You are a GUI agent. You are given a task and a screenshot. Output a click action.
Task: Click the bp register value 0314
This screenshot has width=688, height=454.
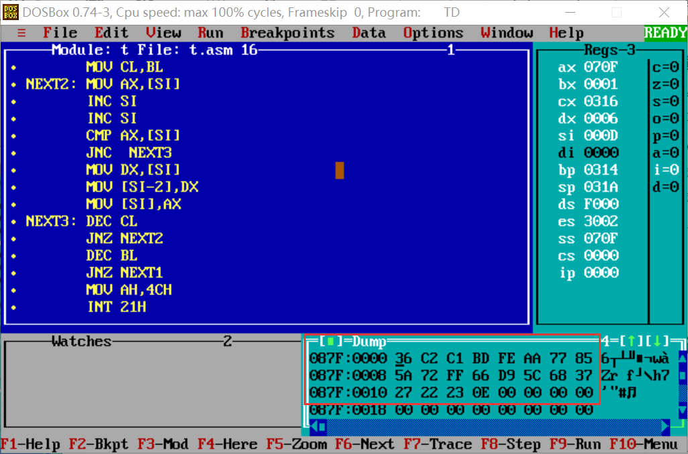click(601, 169)
